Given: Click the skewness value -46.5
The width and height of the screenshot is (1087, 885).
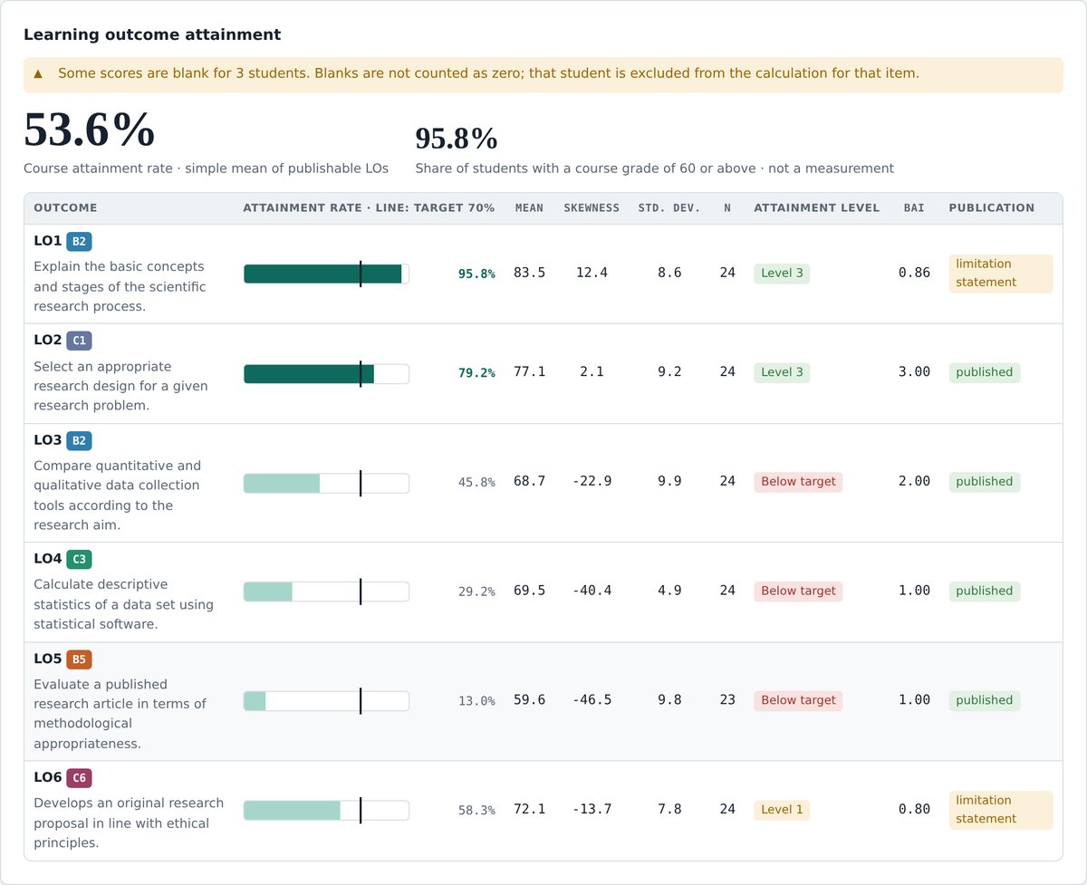Looking at the screenshot, I should [592, 700].
